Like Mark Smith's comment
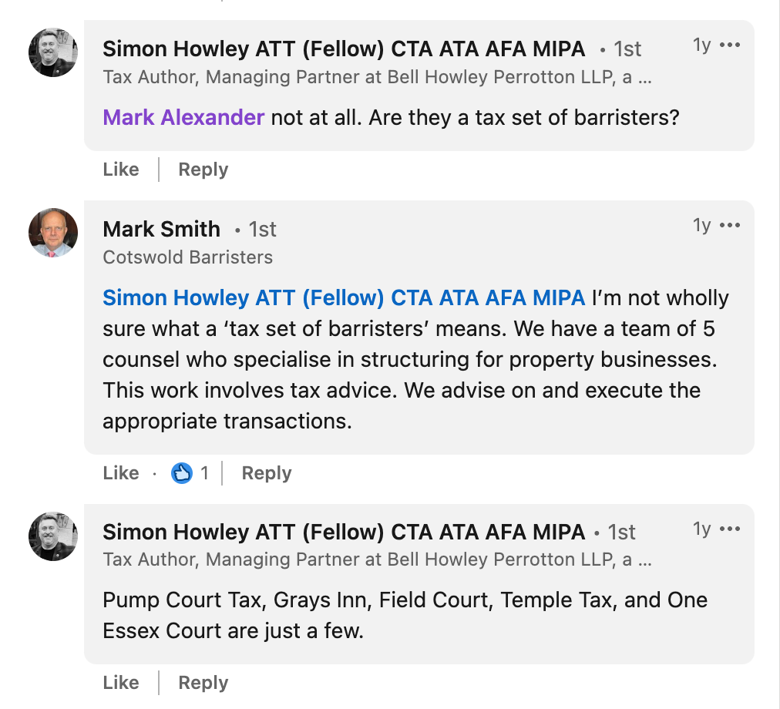The image size is (780, 709). click(121, 472)
